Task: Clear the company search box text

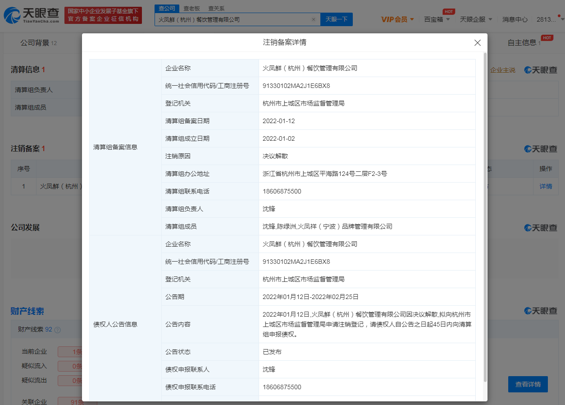Action: [x=314, y=19]
